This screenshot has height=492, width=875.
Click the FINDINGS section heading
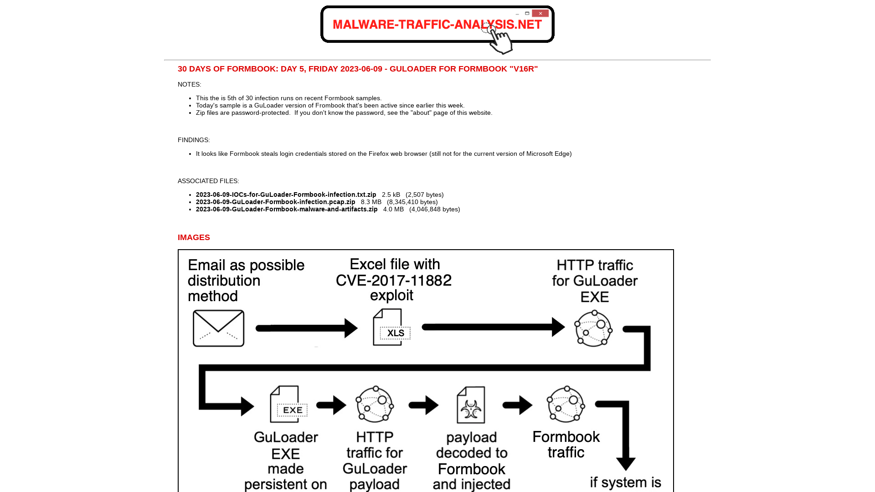pos(194,139)
